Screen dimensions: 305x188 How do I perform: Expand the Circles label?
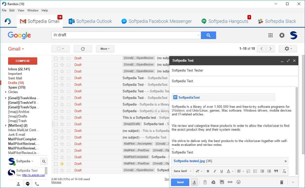click(6, 92)
